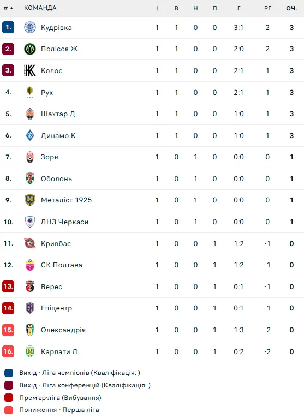Screen dimensions: 304x418
Task: Open the Металіст 1925 shield icon
Action: pyautogui.click(x=30, y=200)
